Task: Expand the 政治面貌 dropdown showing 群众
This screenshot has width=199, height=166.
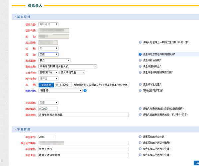Action: click(54, 60)
